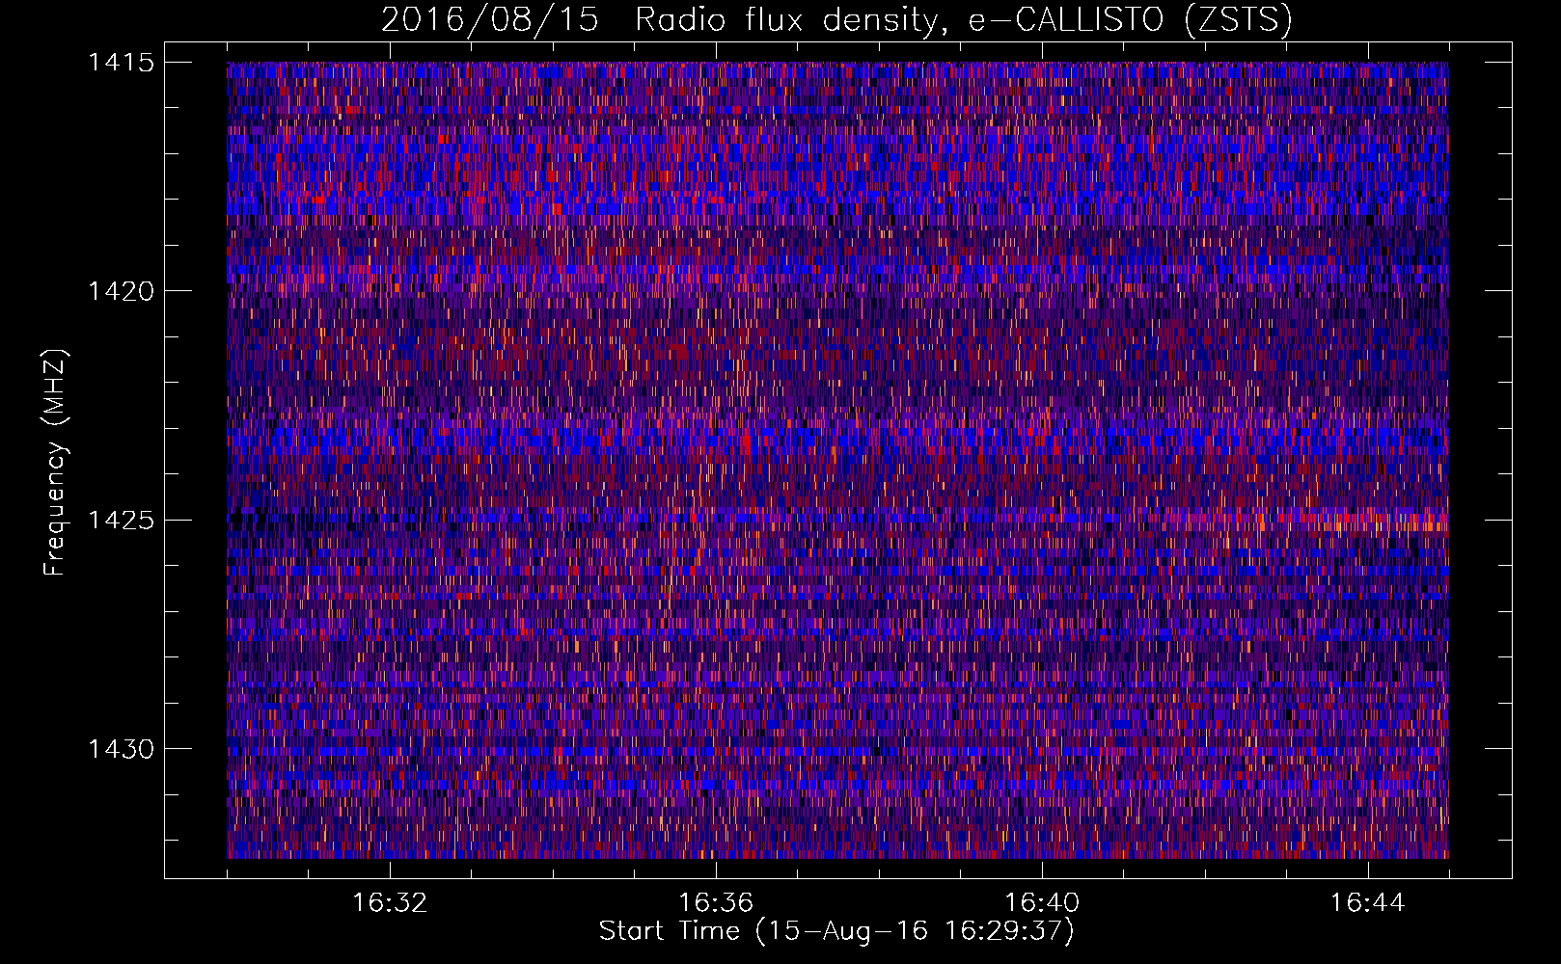Viewport: 1561px width, 964px height.
Task: Click the plot title '2016/08/15 Radio flux density, e-CALLISTO (ZSTS)'
Action: 836,19
